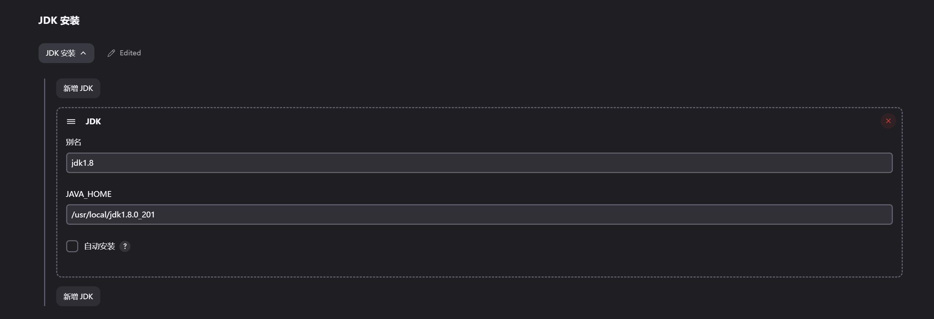Click blank area below the 自动安装 checkbox
This screenshot has height=319, width=934.
coord(479,265)
